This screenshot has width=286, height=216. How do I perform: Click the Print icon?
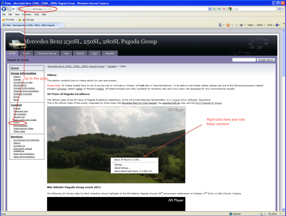coord(241,25)
